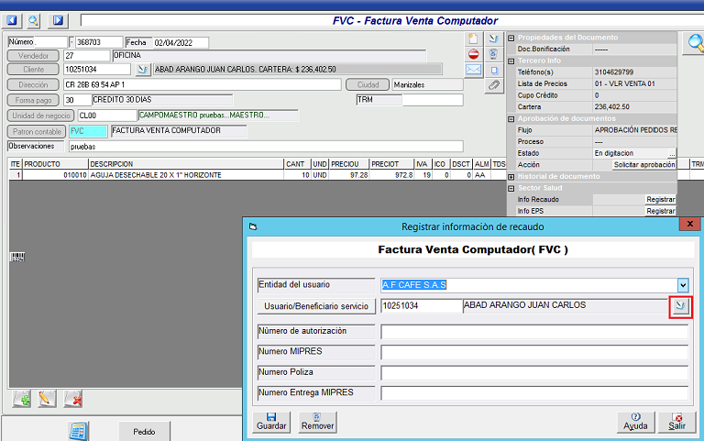
Task: Click the new blank document icon
Action: click(473, 39)
